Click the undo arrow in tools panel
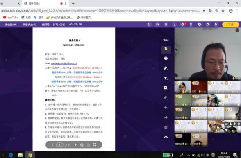Viewport: 241px width, 158px height. coord(166,108)
